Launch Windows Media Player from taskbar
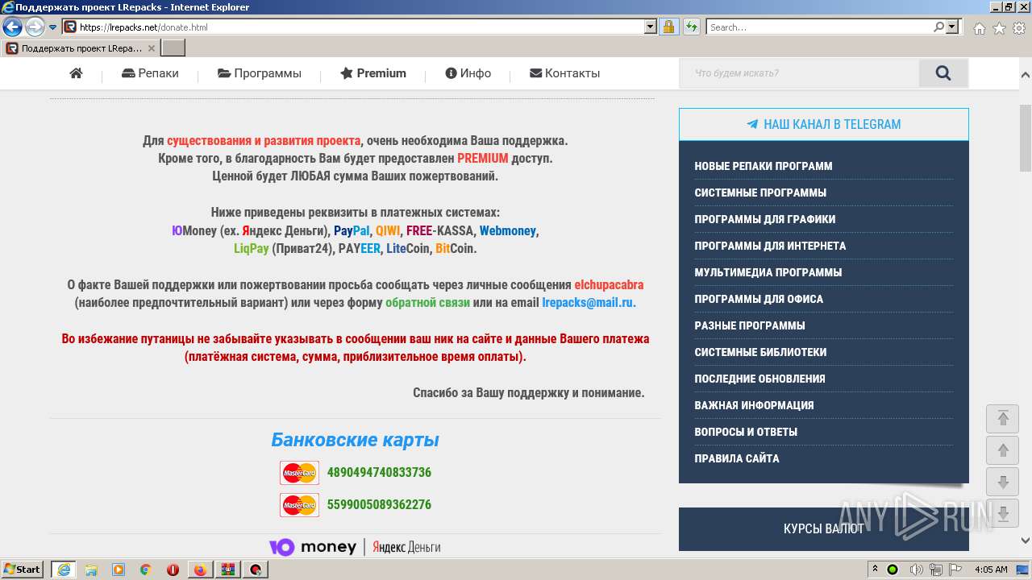The width and height of the screenshot is (1032, 580). pos(119,570)
